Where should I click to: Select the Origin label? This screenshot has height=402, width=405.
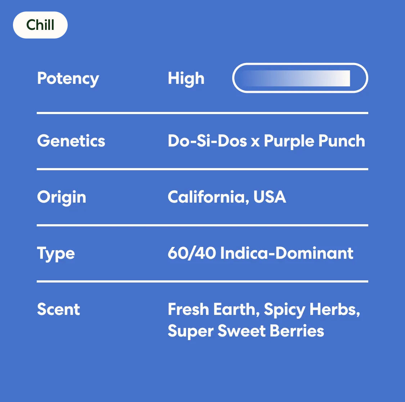pyautogui.click(x=62, y=198)
